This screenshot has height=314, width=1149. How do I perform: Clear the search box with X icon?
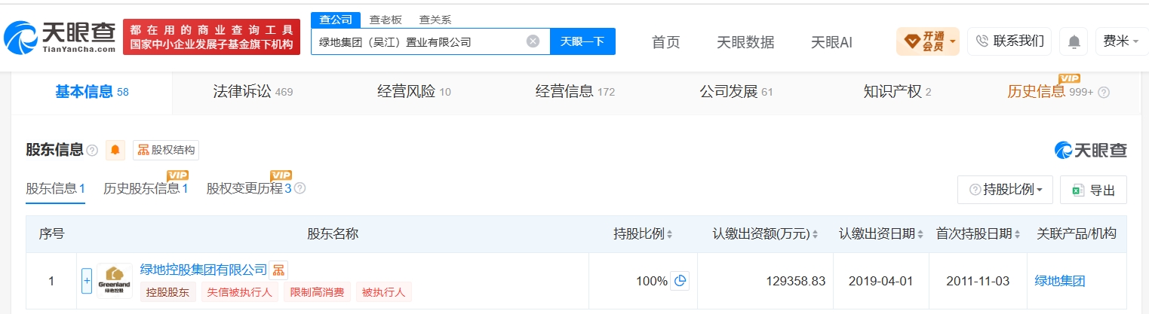533,41
